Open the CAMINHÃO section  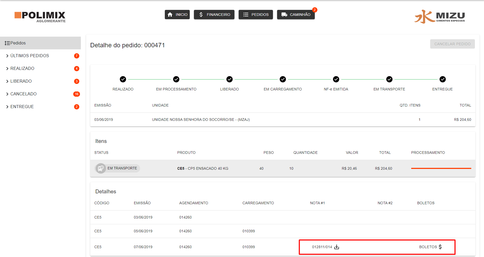296,15
